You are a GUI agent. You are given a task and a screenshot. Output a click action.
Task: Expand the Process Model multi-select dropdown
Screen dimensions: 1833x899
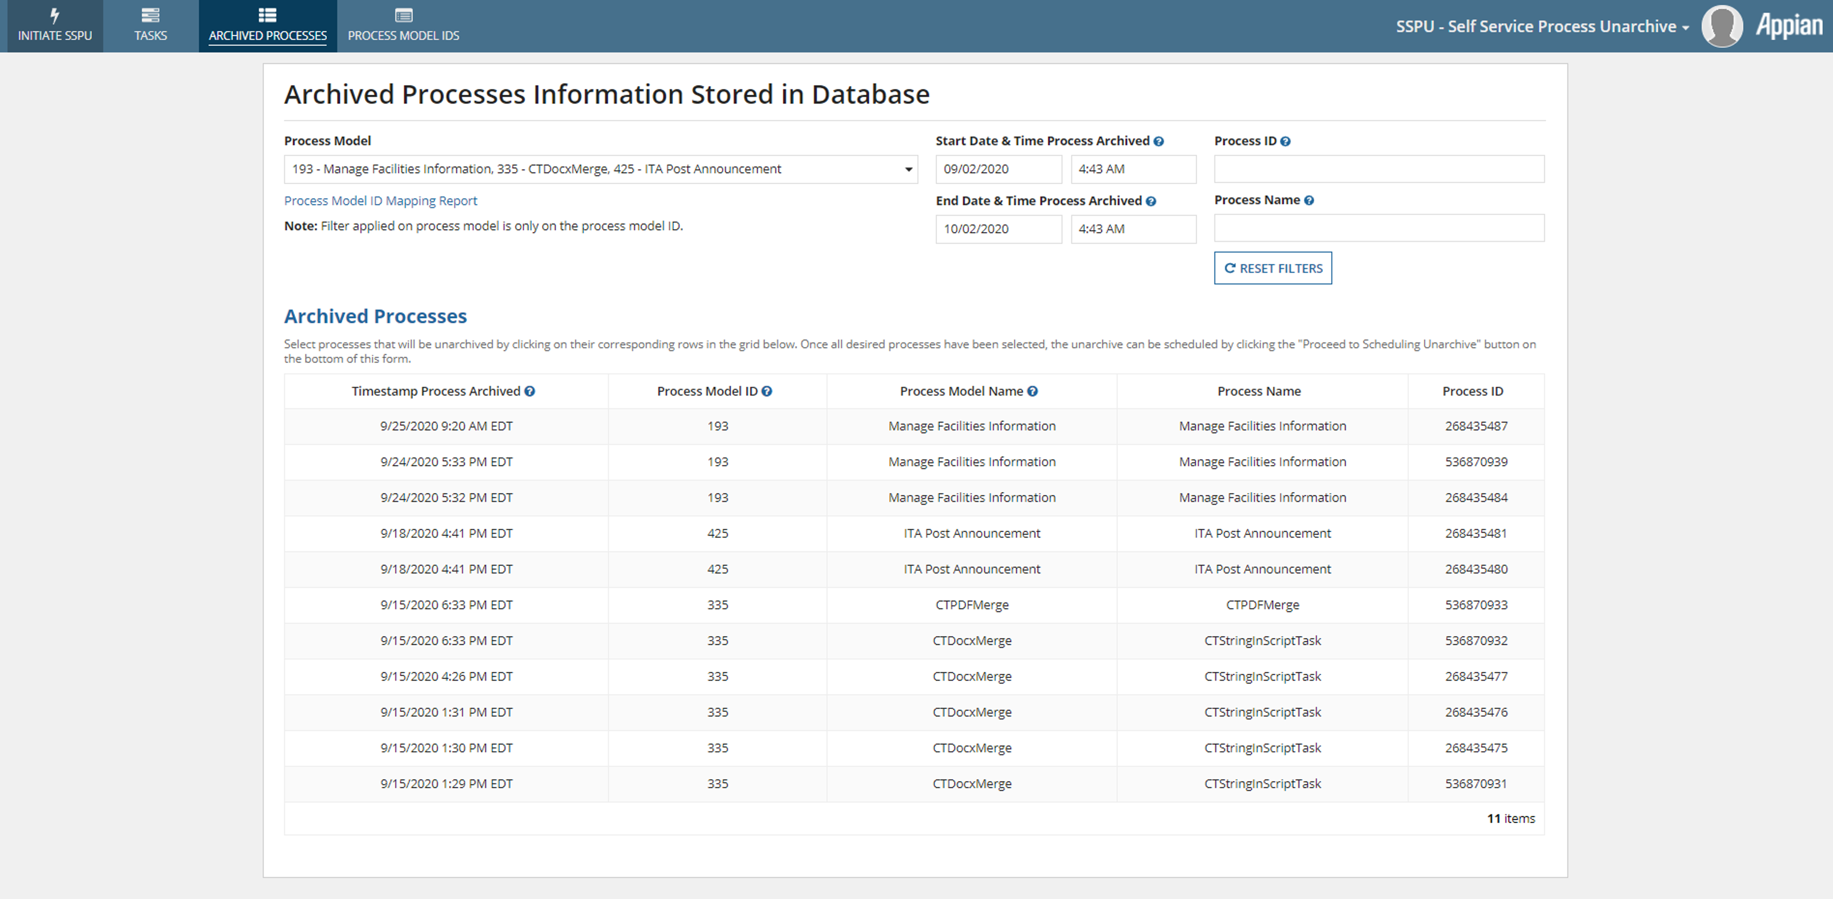click(600, 169)
